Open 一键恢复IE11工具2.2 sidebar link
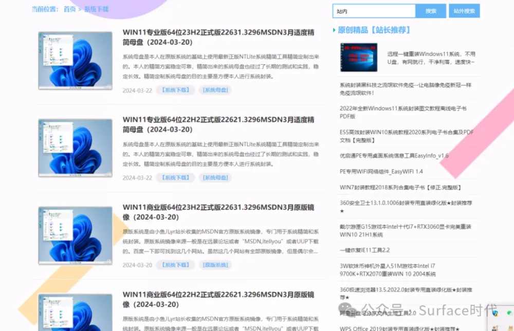The width and height of the screenshot is (514, 331). (x=364, y=250)
